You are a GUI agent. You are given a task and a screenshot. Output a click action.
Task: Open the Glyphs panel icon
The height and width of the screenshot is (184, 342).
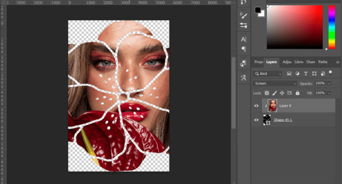(244, 78)
